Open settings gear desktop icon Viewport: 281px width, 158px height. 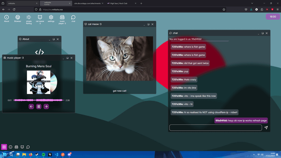click(x=51, y=18)
